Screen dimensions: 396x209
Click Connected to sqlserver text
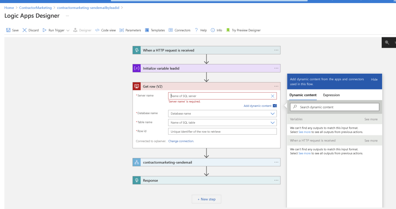151,141
